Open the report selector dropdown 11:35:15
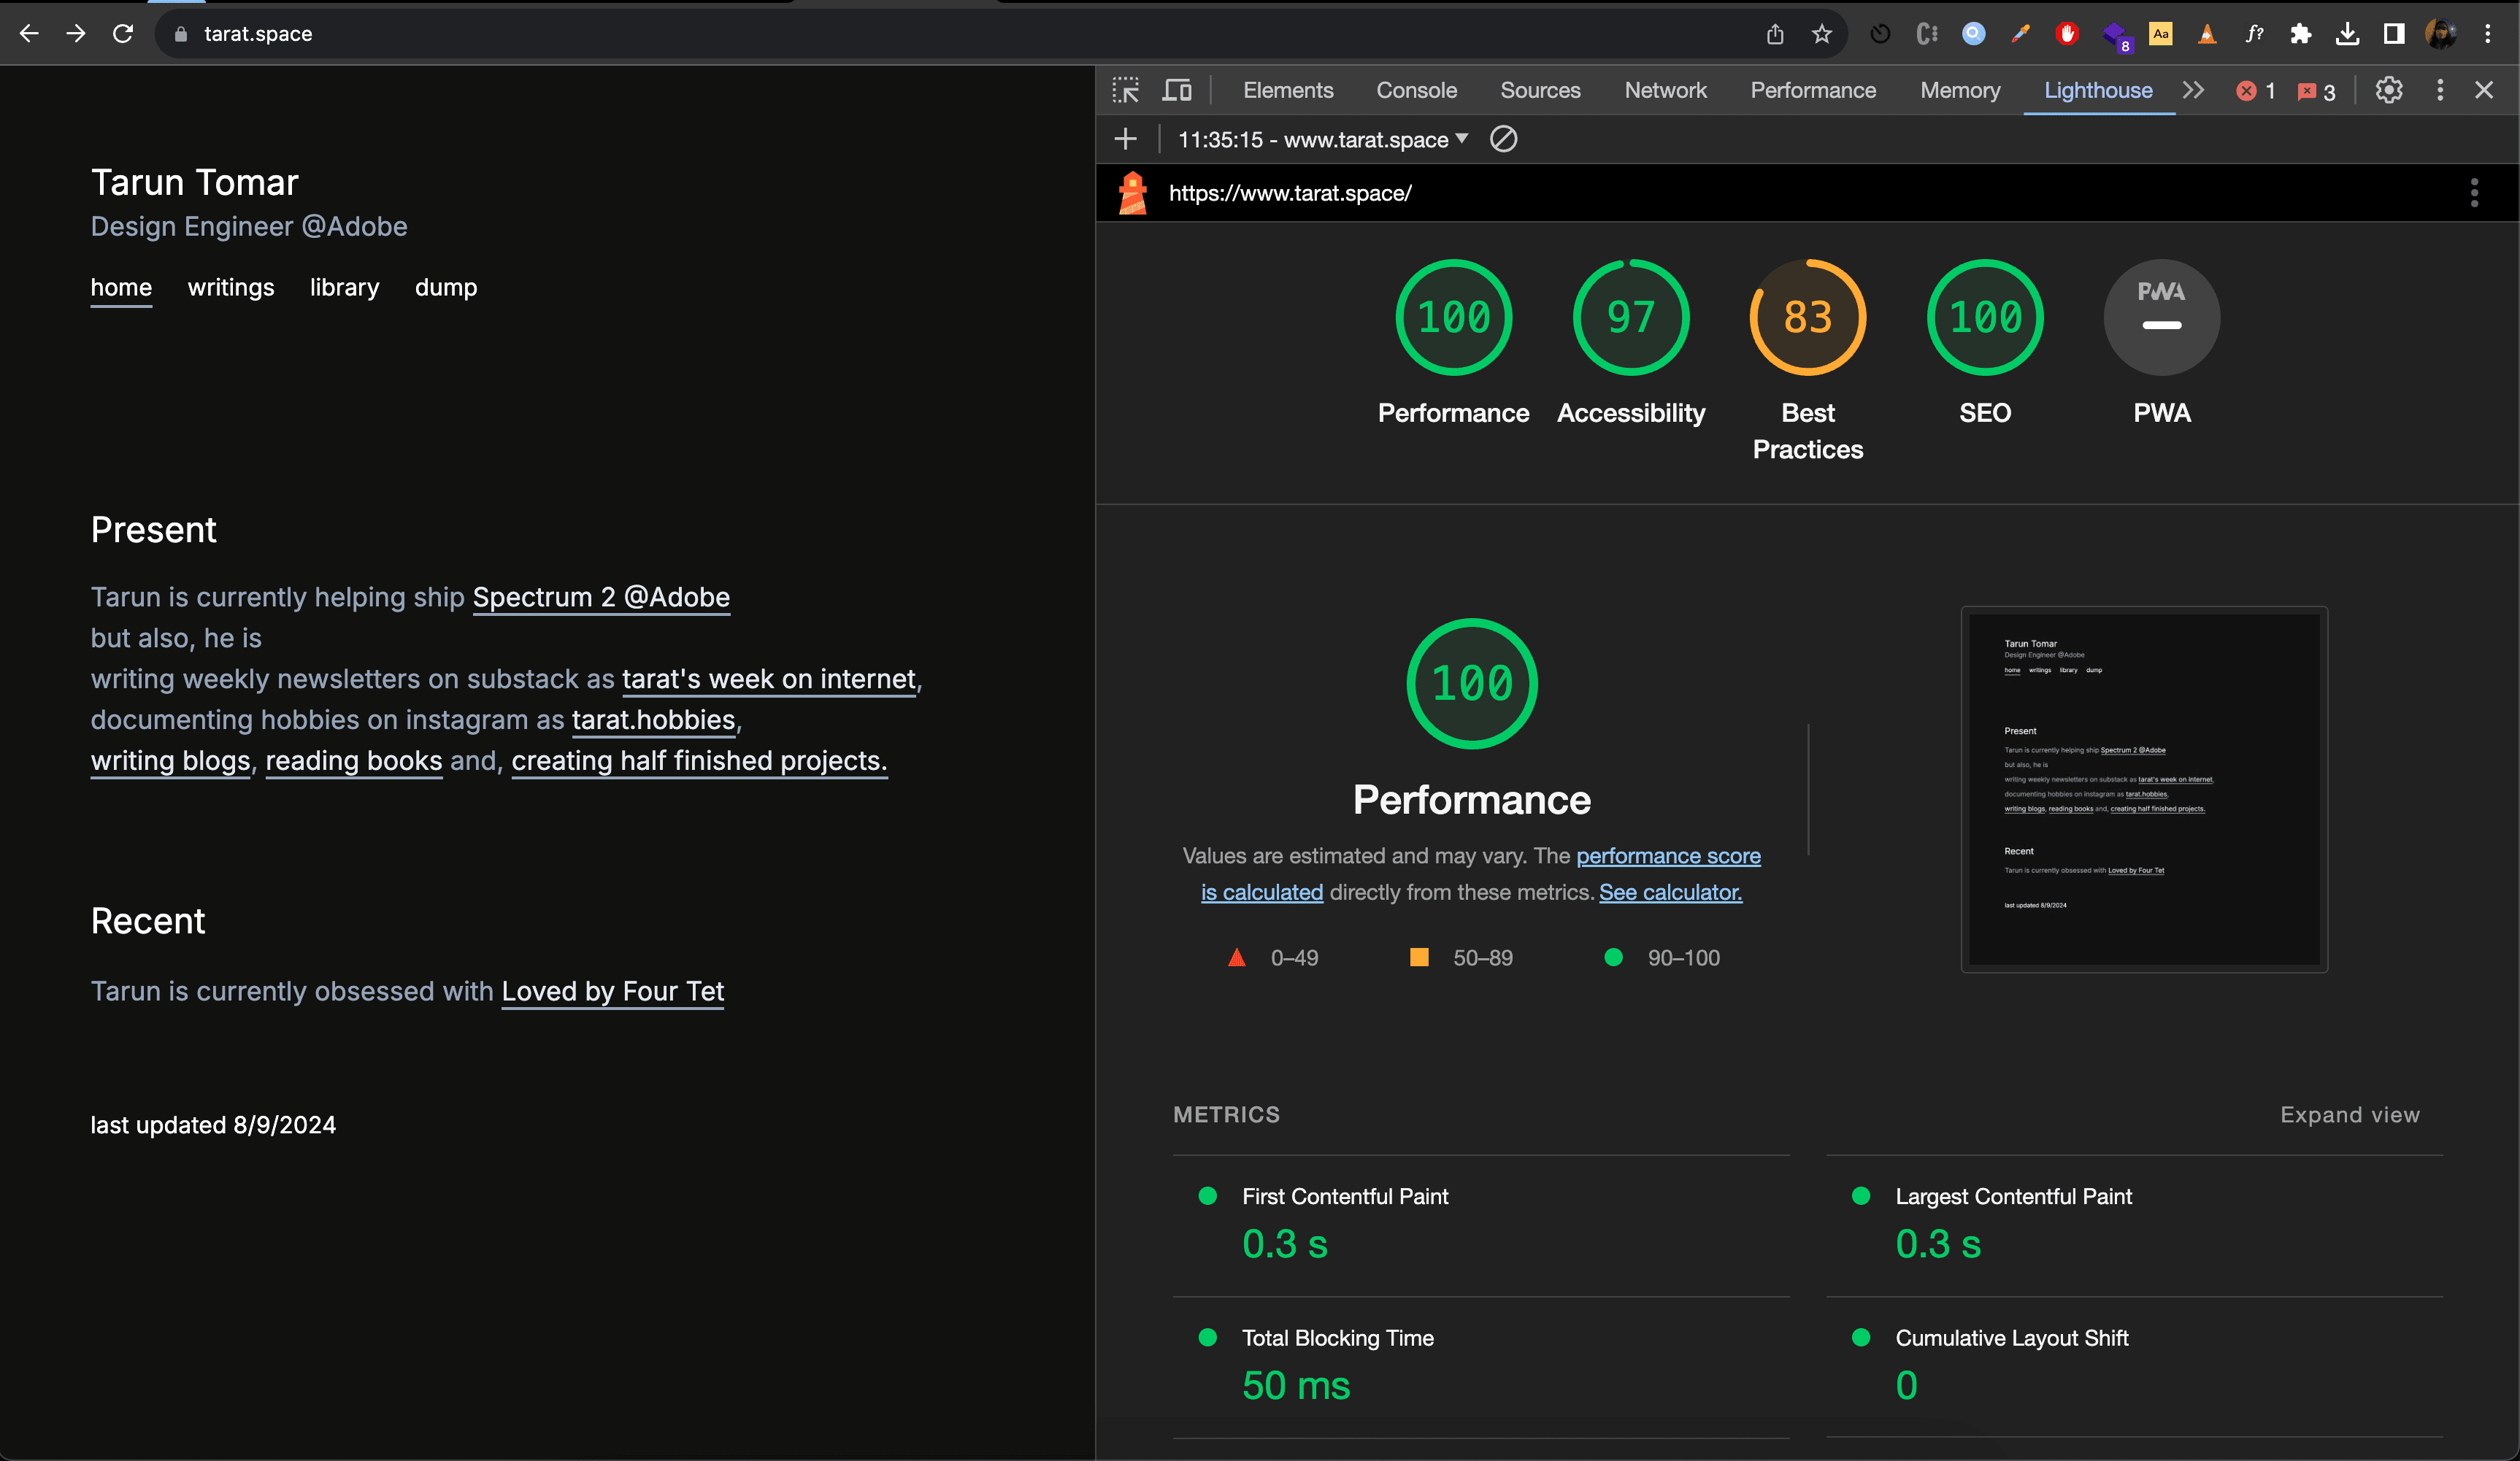 [x=1322, y=139]
